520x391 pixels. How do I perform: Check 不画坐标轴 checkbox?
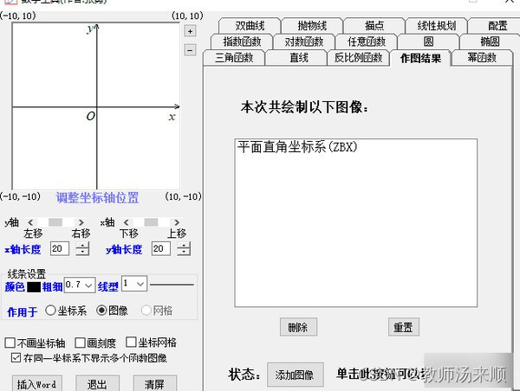click(10, 343)
